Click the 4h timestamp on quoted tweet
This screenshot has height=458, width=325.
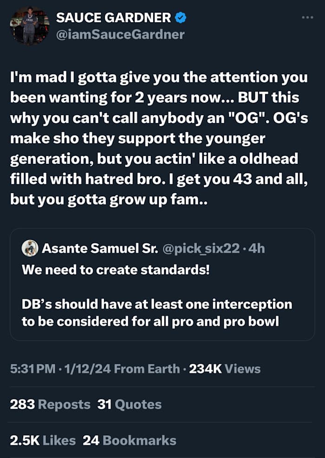(257, 248)
